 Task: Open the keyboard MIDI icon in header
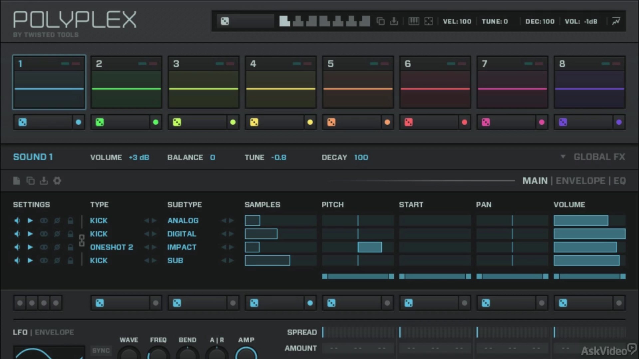pyautogui.click(x=414, y=21)
